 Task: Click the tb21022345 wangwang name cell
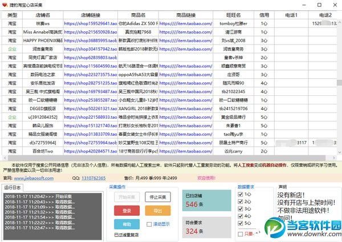[233, 92]
